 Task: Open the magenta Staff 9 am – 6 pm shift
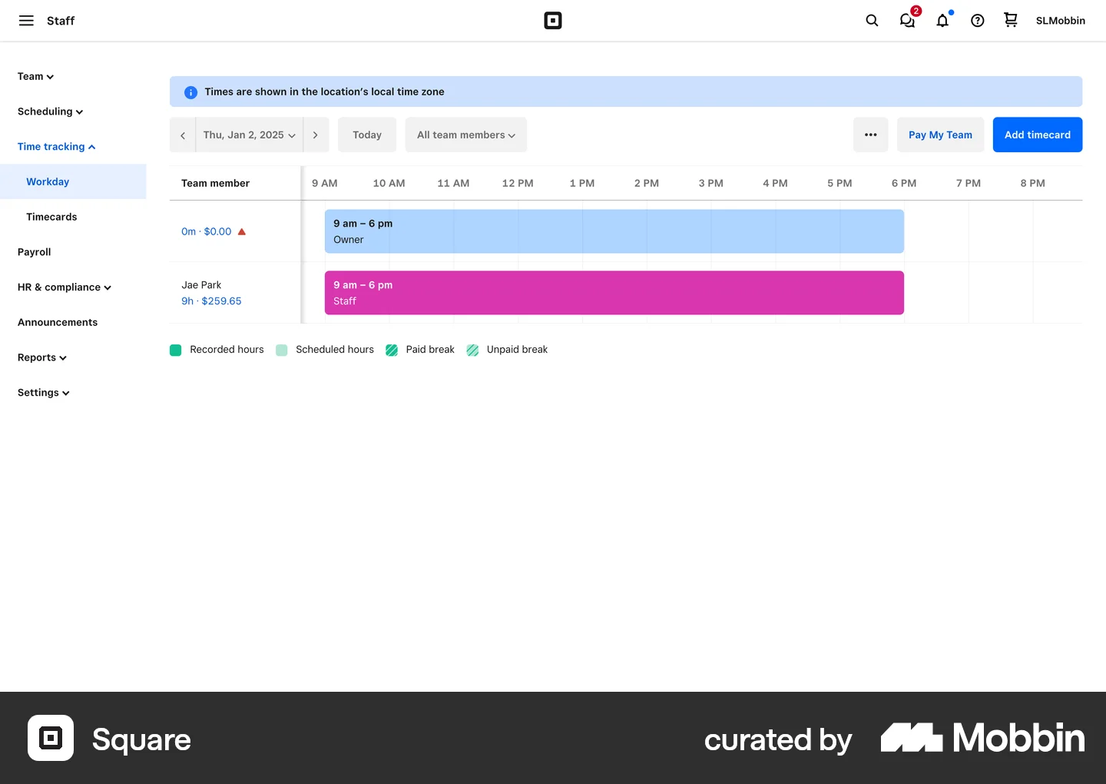(614, 293)
